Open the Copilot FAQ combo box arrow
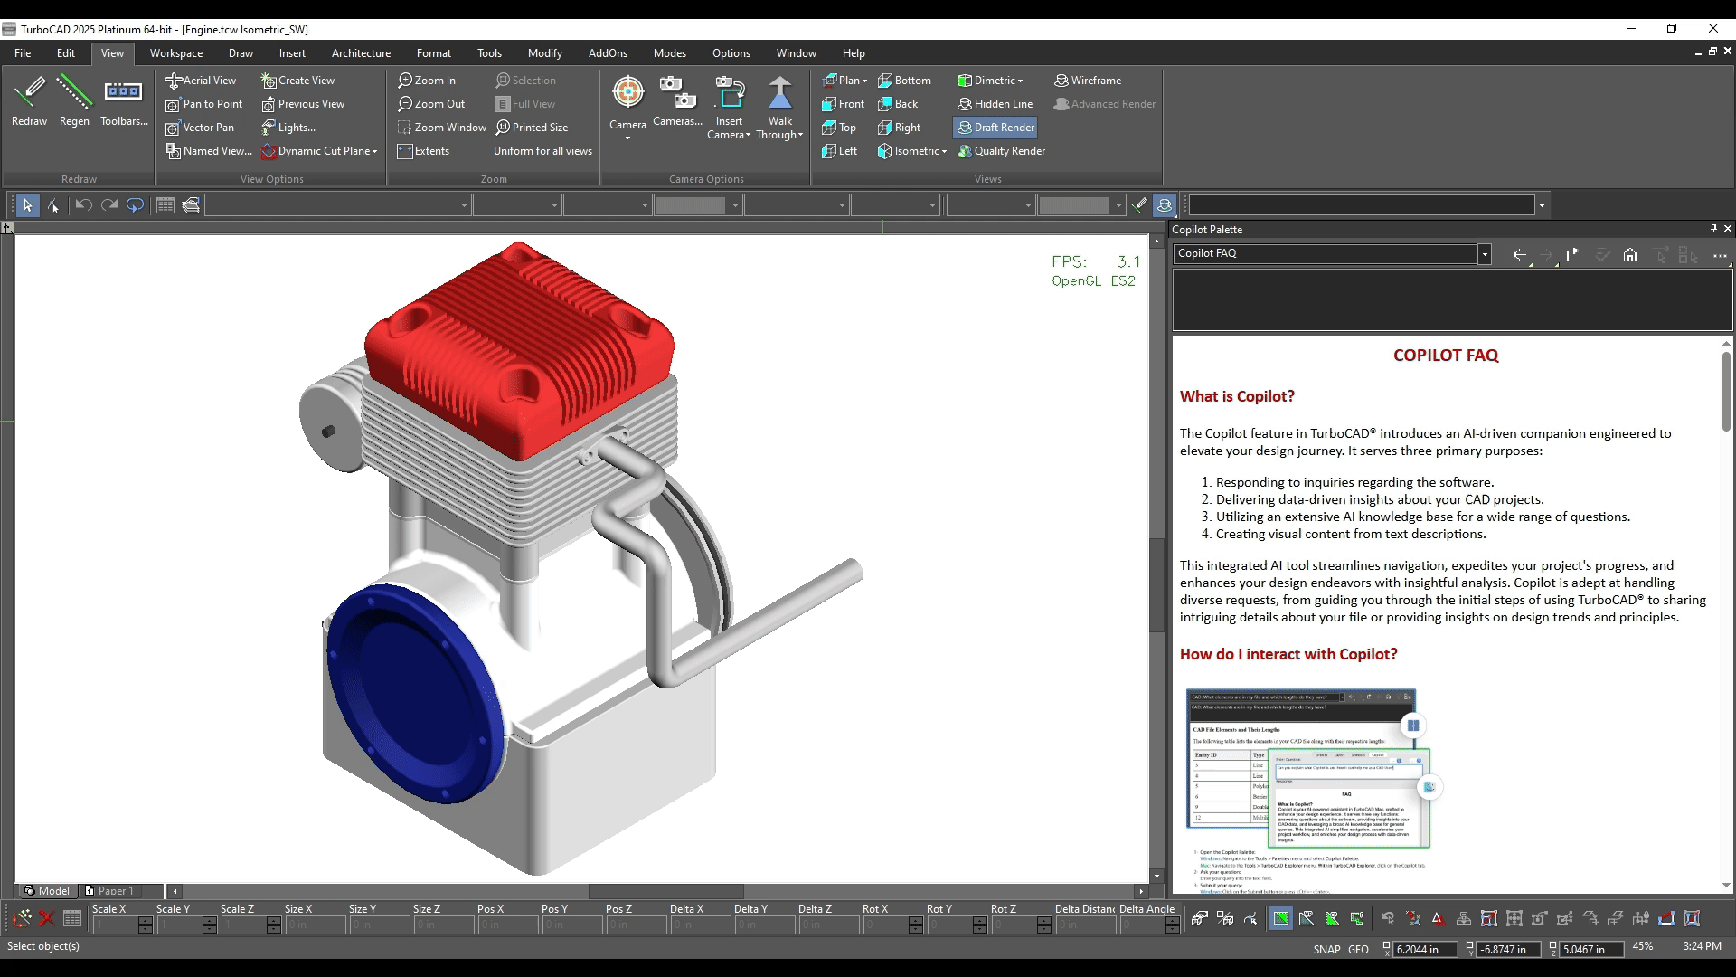The width and height of the screenshot is (1736, 977). tap(1484, 254)
